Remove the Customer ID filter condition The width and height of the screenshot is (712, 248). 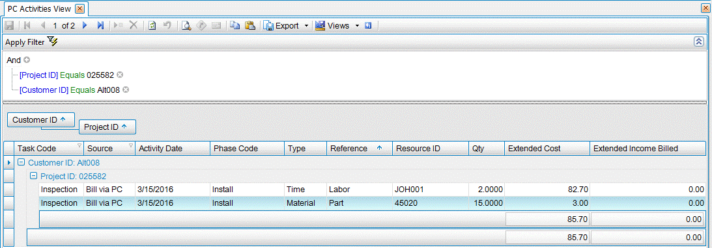pyautogui.click(x=126, y=90)
